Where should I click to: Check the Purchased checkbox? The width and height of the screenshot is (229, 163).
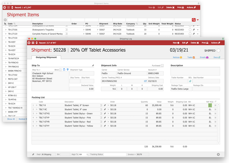coord(162,66)
